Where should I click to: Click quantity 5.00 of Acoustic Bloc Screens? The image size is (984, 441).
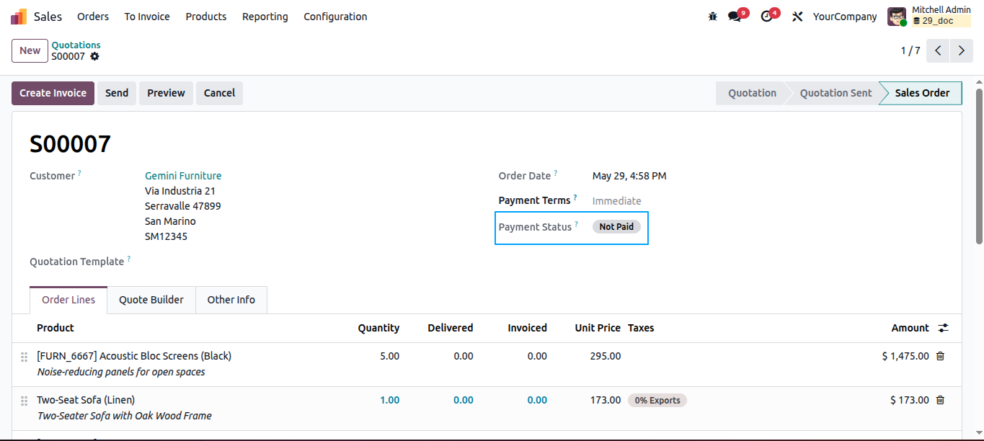coord(389,356)
